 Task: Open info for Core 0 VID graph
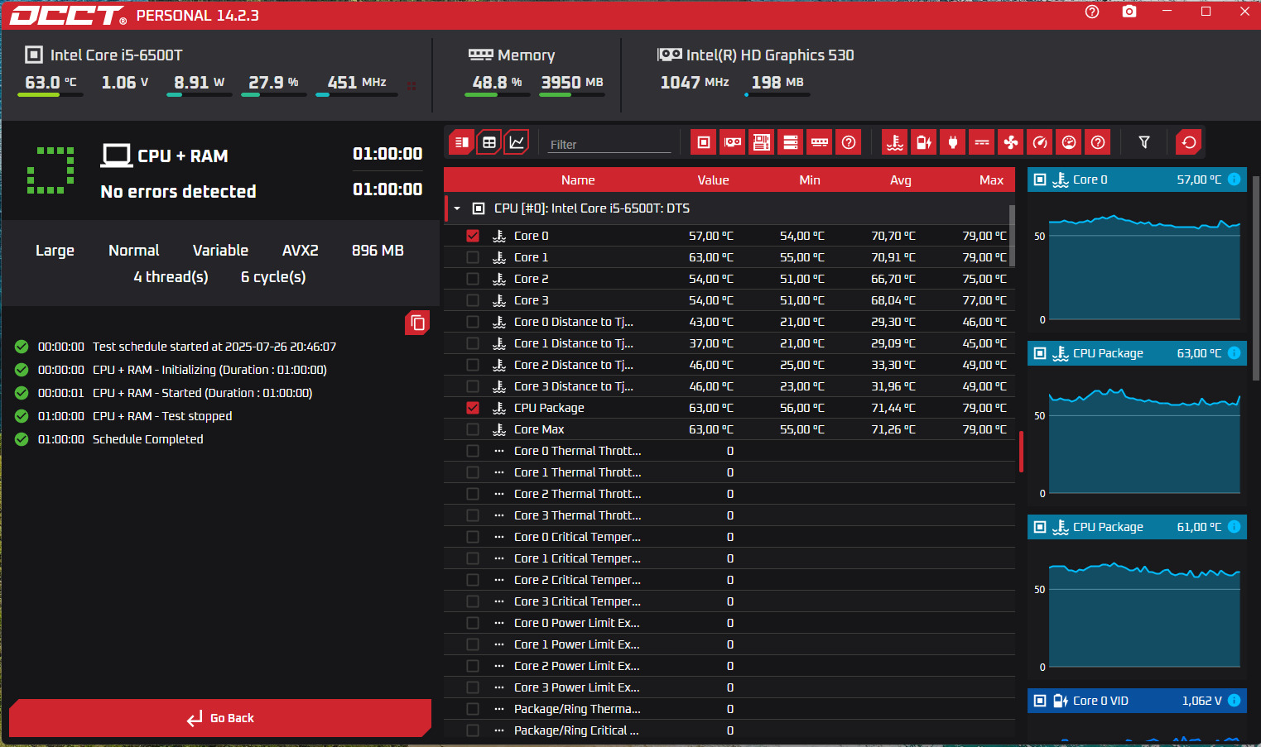click(x=1234, y=701)
